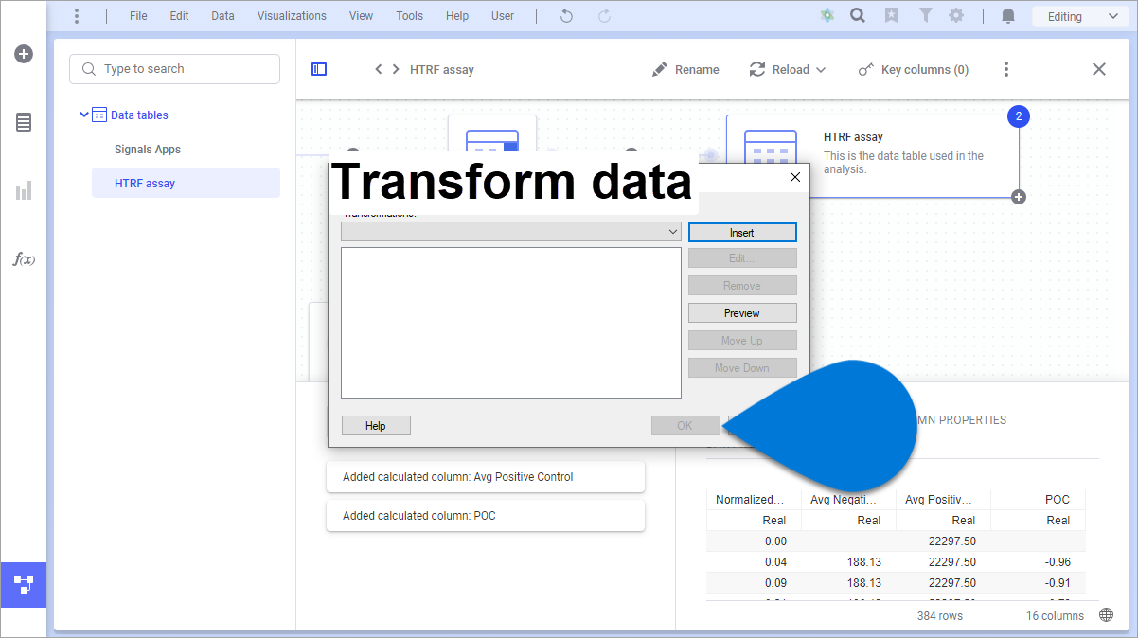This screenshot has height=638, width=1138.
Task: Click the Help button in the dialog
Action: [x=376, y=426]
